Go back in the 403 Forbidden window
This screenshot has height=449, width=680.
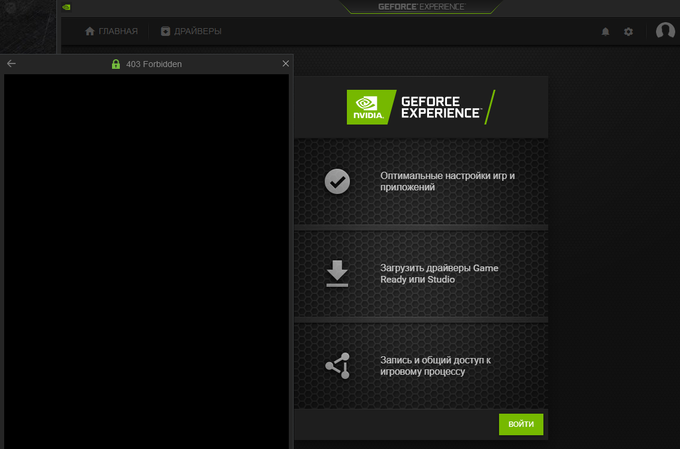click(x=11, y=63)
